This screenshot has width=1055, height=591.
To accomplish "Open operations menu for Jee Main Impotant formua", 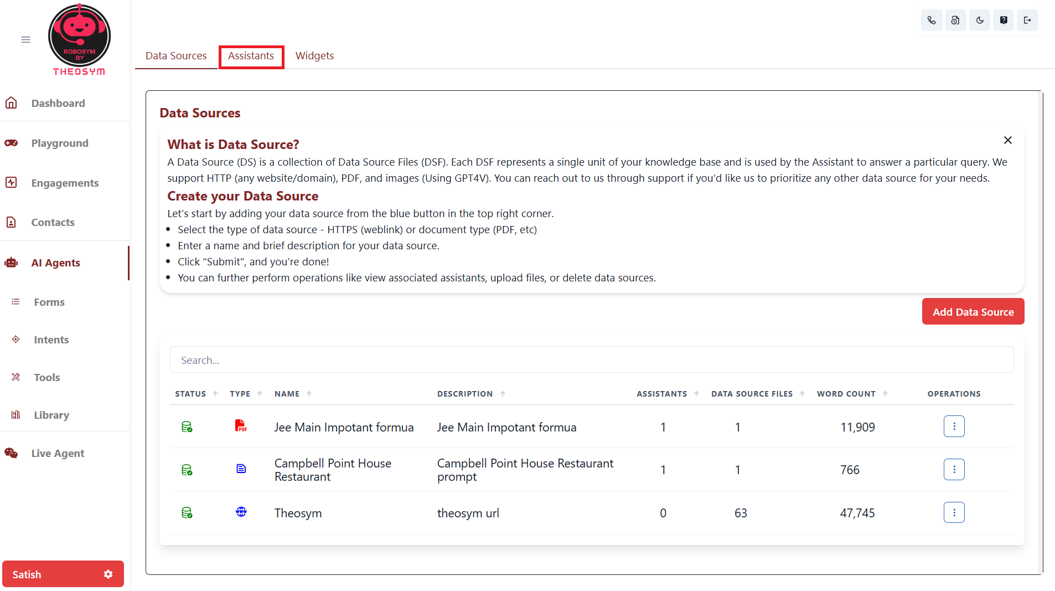I will click(x=954, y=426).
